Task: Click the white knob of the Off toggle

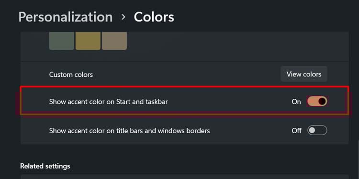Action: coord(312,130)
